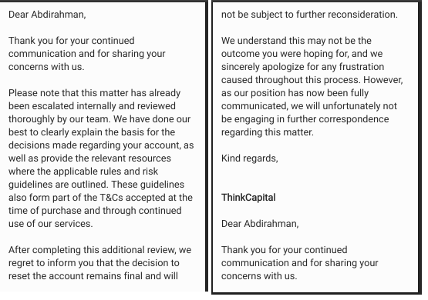This screenshot has width=428, height=300.
Task: Click 'We understand this may not be the'
Action: [x=296, y=41]
